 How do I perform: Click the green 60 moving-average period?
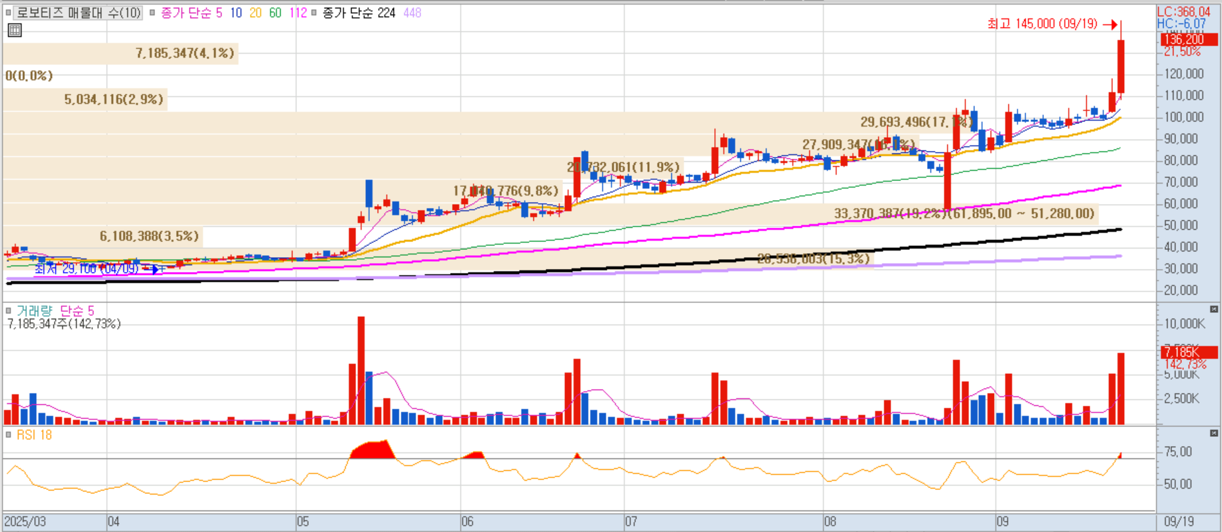pyautogui.click(x=275, y=12)
